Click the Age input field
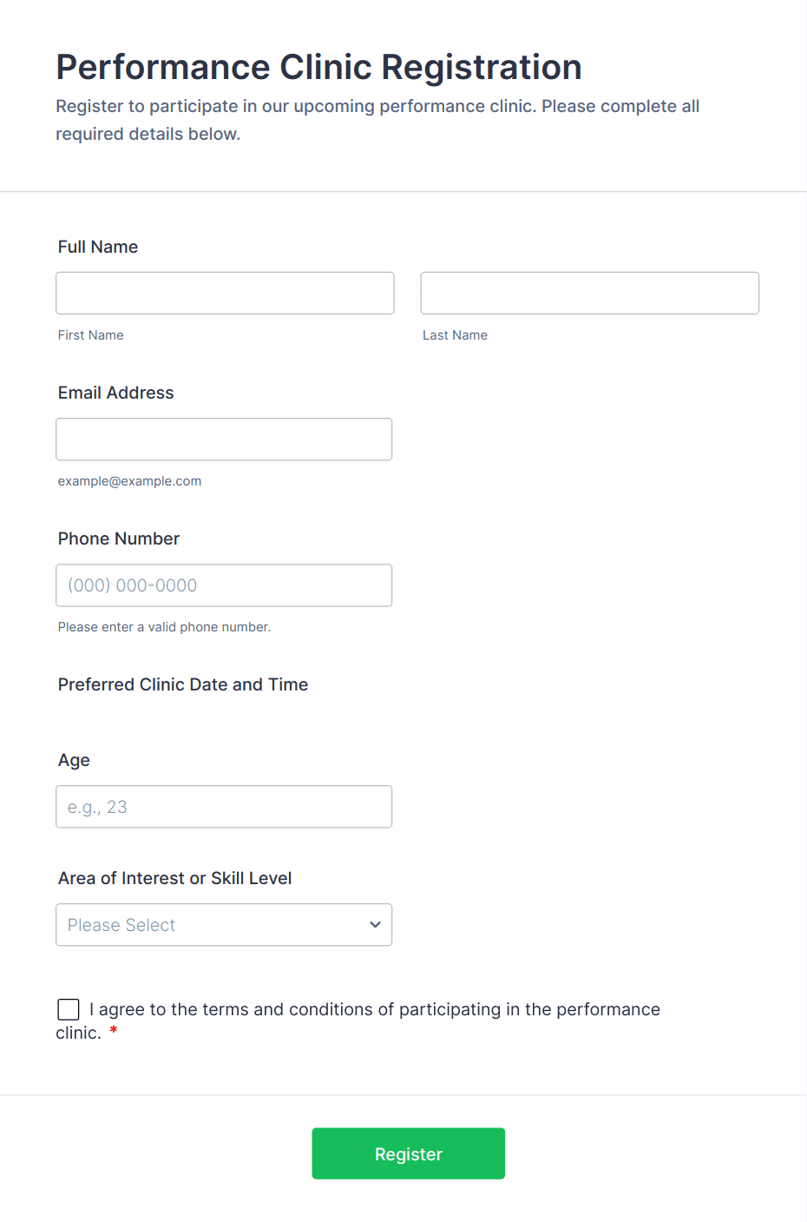807x1222 pixels. coord(224,807)
